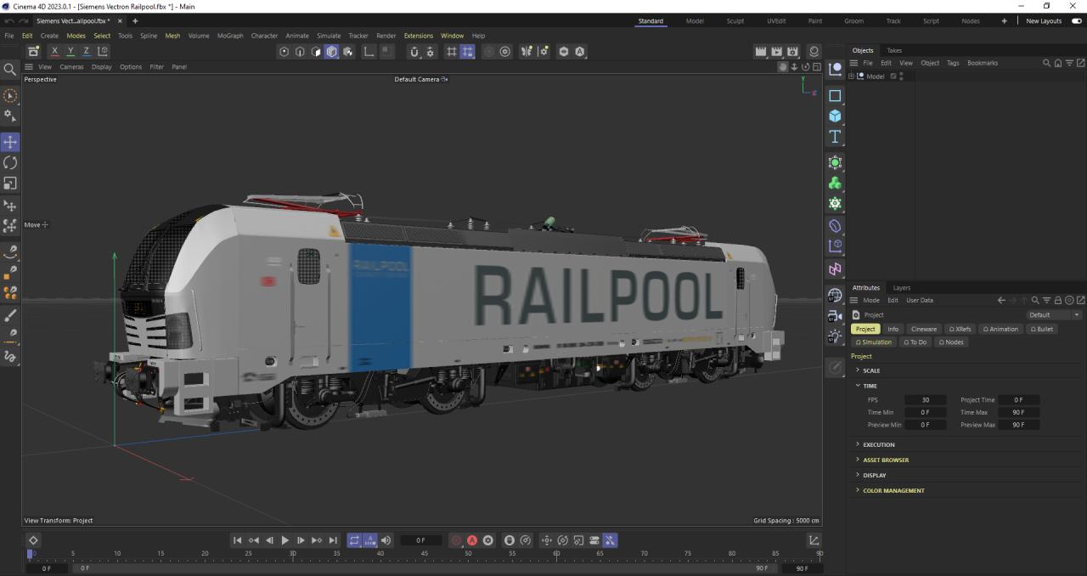Click the New Layouts button

(1044, 21)
